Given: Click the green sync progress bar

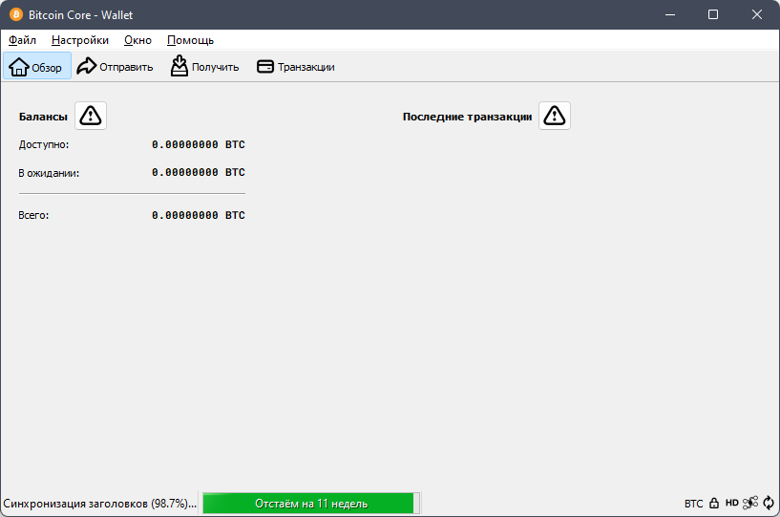Looking at the screenshot, I should (x=310, y=503).
